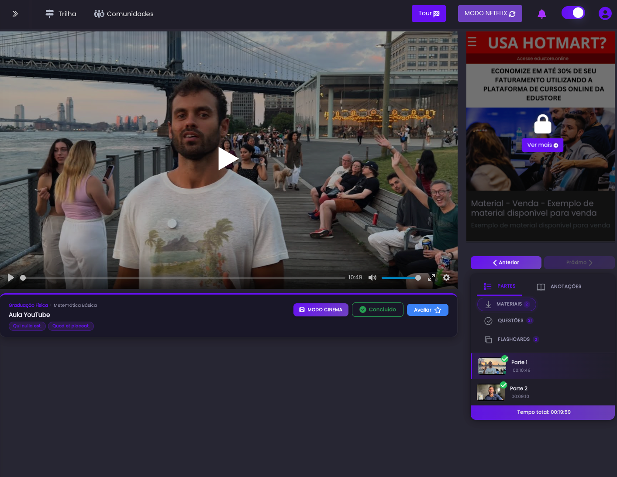Go to Próximo lesson
The height and width of the screenshot is (477, 617).
(x=579, y=263)
